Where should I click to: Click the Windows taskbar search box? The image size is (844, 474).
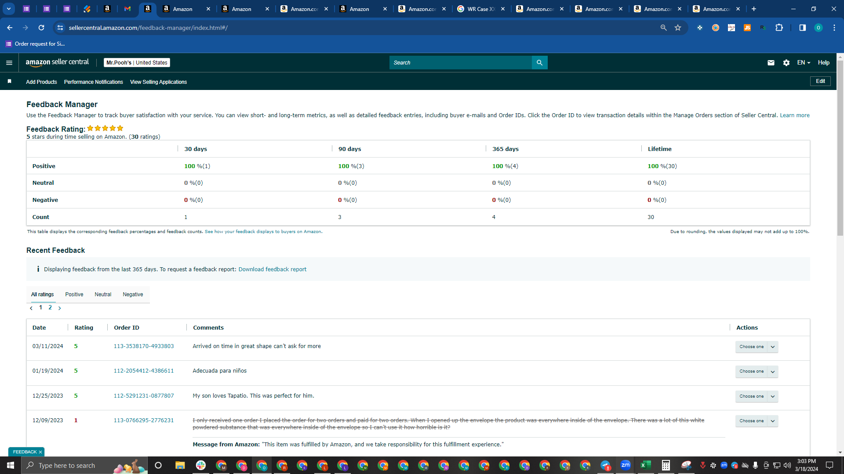tap(84, 465)
